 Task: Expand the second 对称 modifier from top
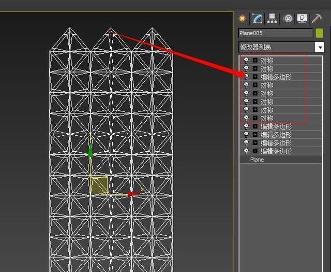click(255, 68)
